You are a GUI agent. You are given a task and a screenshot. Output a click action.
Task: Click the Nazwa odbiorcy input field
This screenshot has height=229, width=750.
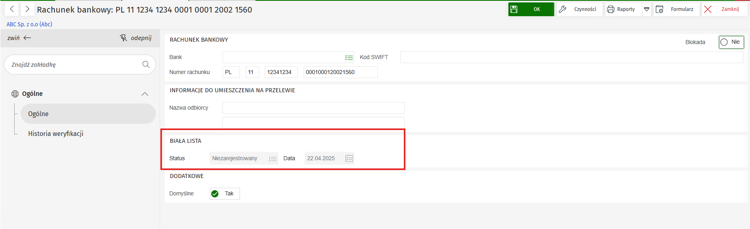click(313, 108)
